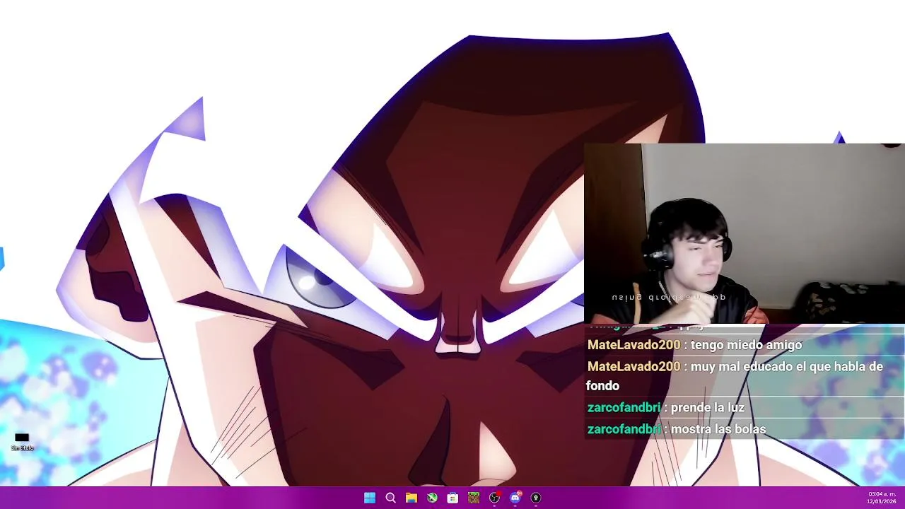Open the clock and date in system tray
The height and width of the screenshot is (509, 905).
tap(882, 498)
